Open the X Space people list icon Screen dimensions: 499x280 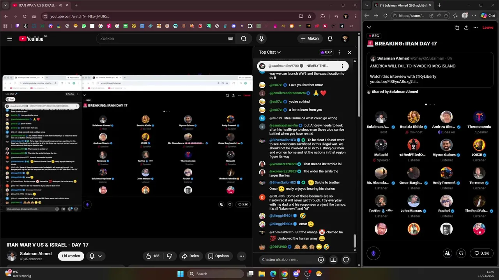448,253
